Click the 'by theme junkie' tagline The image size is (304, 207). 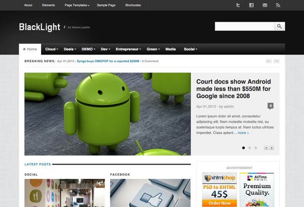coord(79,27)
